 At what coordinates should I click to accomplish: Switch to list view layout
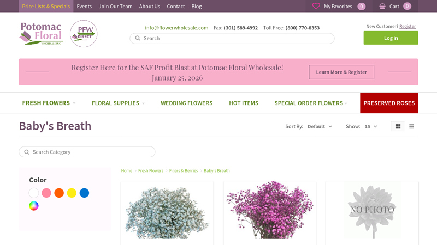point(411,126)
